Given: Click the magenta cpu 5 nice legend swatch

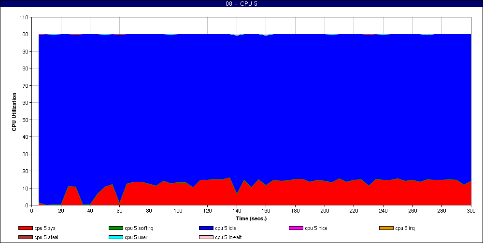Looking at the screenshot, I should pyautogui.click(x=296, y=228).
